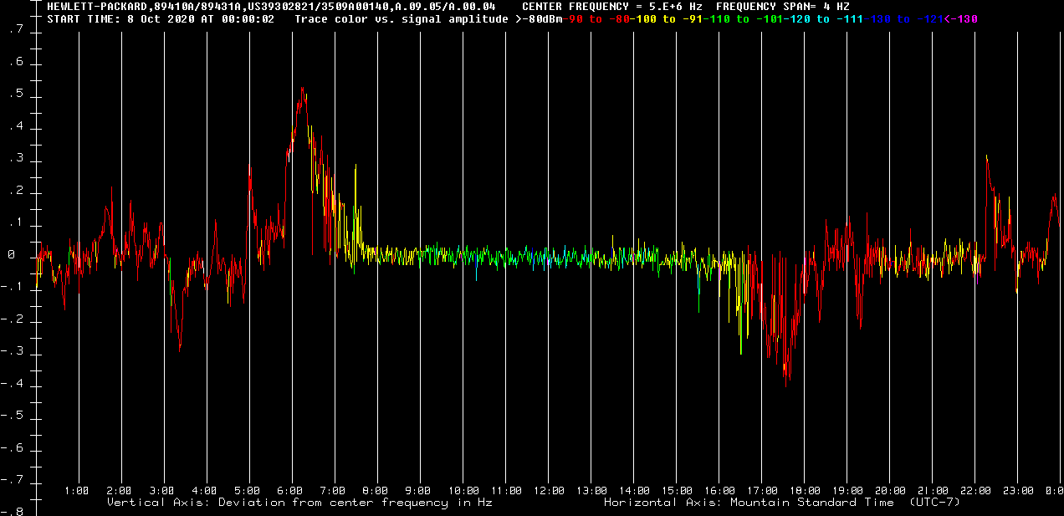Viewport: 1064px width, 516px height.
Task: Click the '-.3' vertical axis label
Action: point(12,353)
